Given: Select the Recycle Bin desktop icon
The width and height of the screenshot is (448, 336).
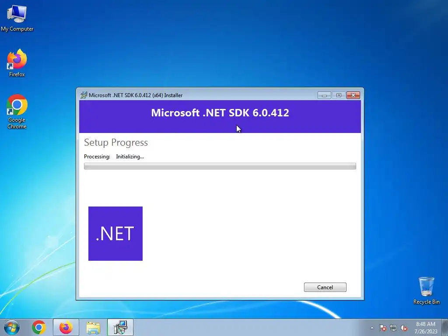Looking at the screenshot, I should coord(426,290).
